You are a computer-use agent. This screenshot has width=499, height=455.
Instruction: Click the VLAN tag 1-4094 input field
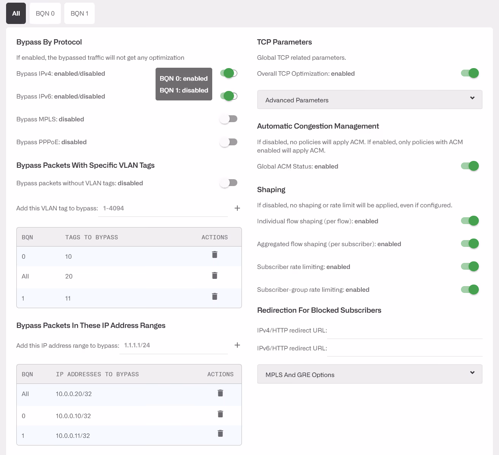[x=163, y=208]
